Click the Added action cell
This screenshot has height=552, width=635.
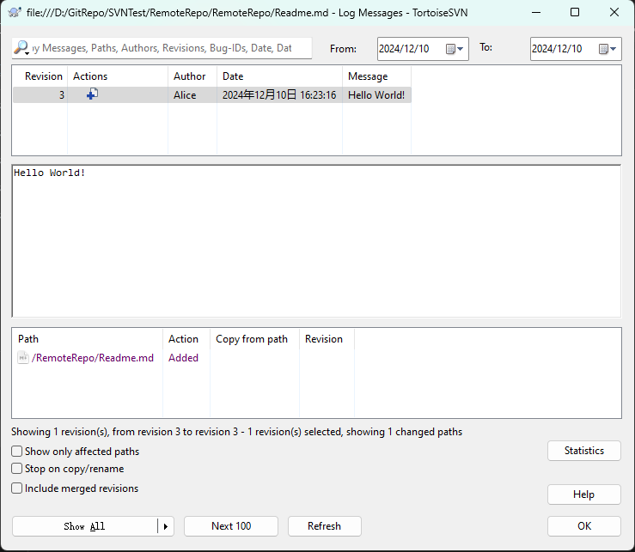tap(183, 358)
